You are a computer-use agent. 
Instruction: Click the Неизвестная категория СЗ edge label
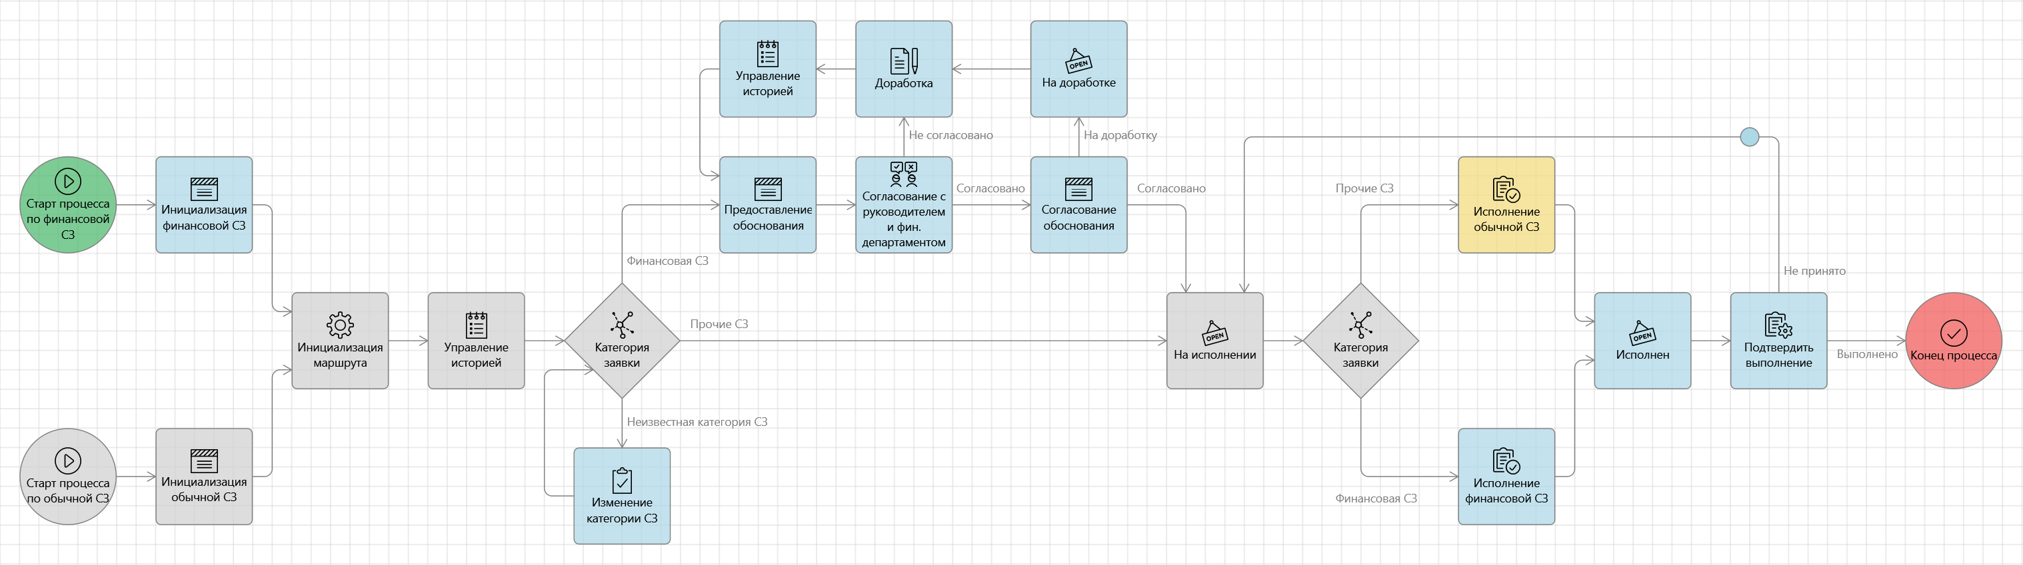697,422
